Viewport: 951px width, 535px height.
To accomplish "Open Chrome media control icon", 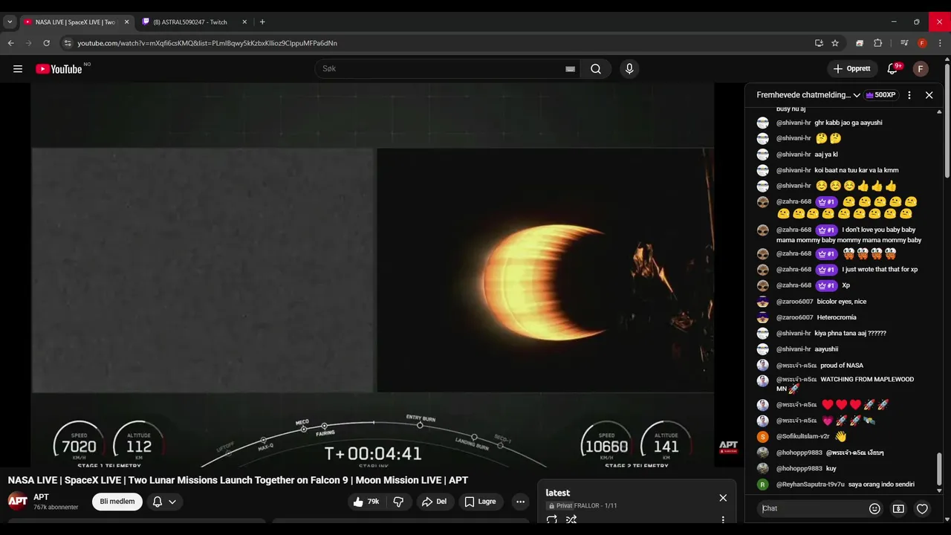I will (904, 43).
